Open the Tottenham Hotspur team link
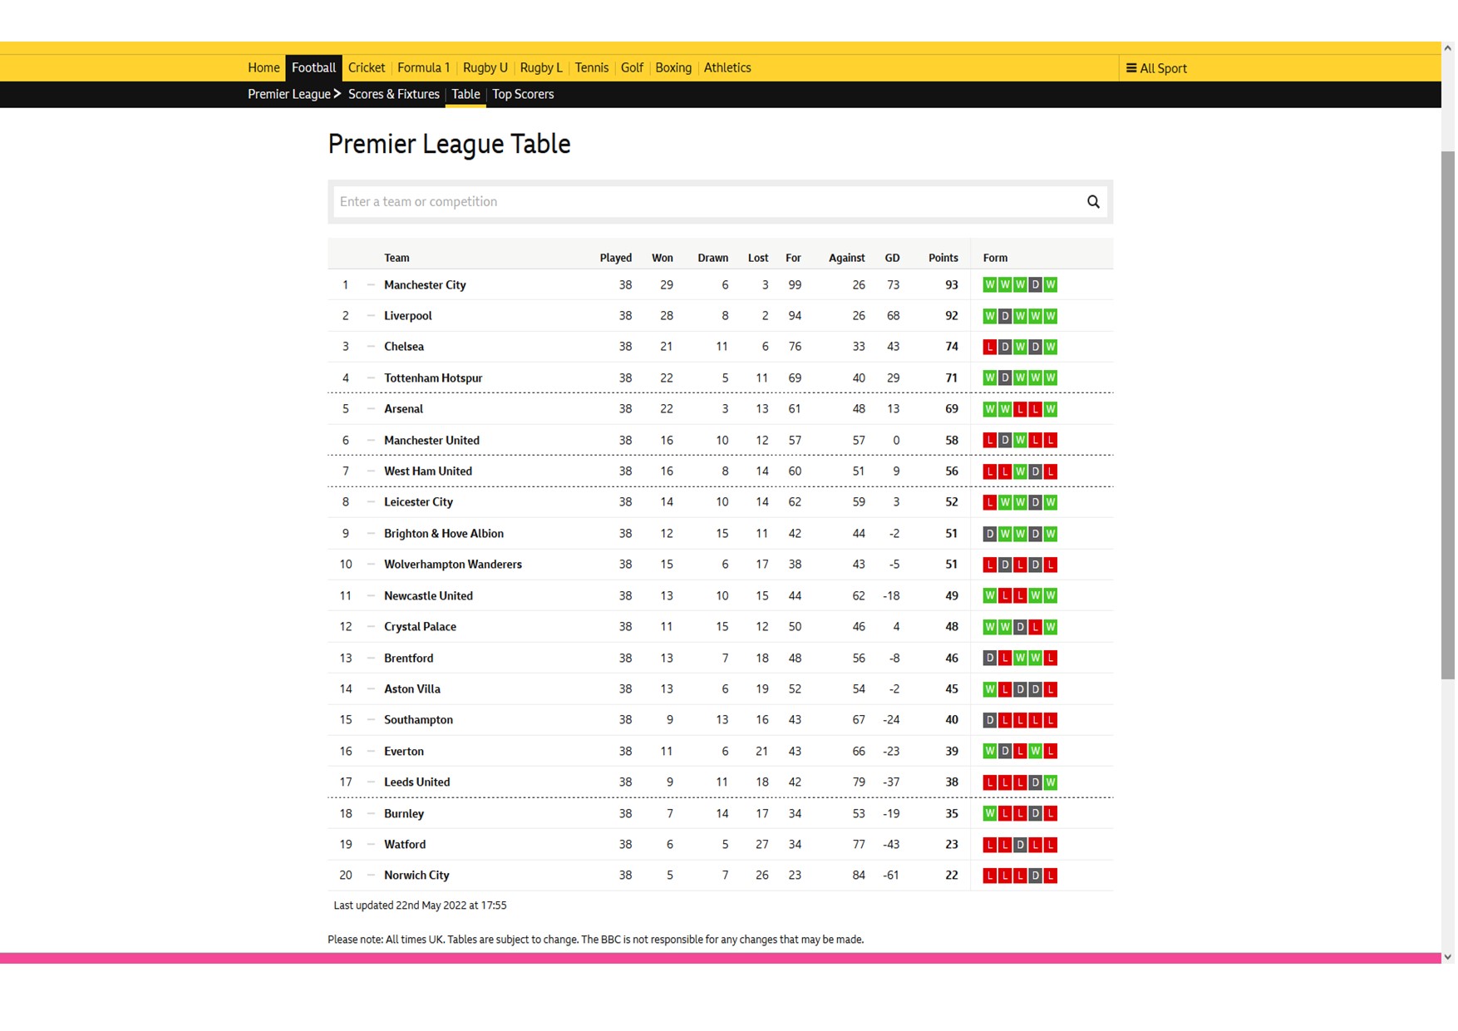Viewport: 1458px width, 1031px height. pyautogui.click(x=432, y=378)
